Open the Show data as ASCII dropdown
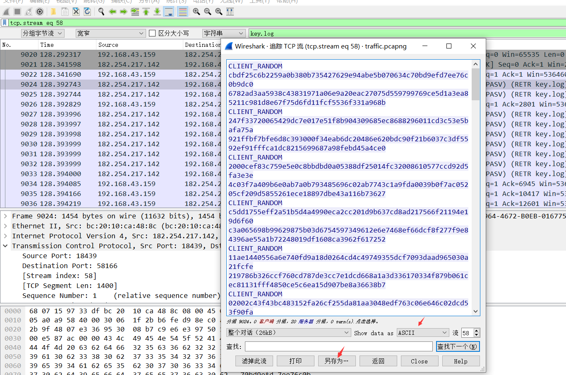The image size is (566, 375). (x=423, y=333)
